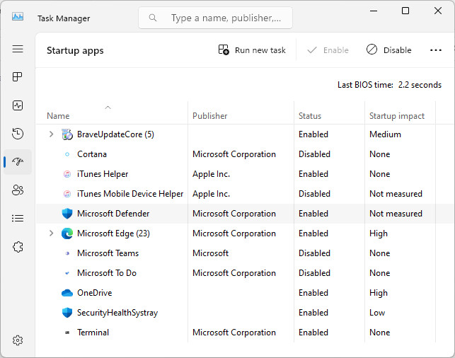Click Low impact for SecurityHealthSystray

(x=377, y=313)
